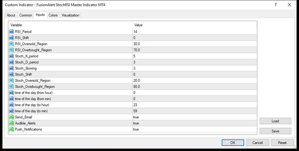The image size is (299, 151).
Task: Select the Inputs tab
Action: click(40, 15)
